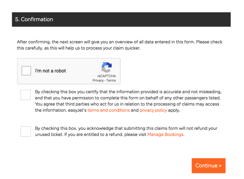Click the "reCAPTCHA" caption under the logo
Image resolution: width=244 pixels, height=179 pixels.
[x=106, y=76]
